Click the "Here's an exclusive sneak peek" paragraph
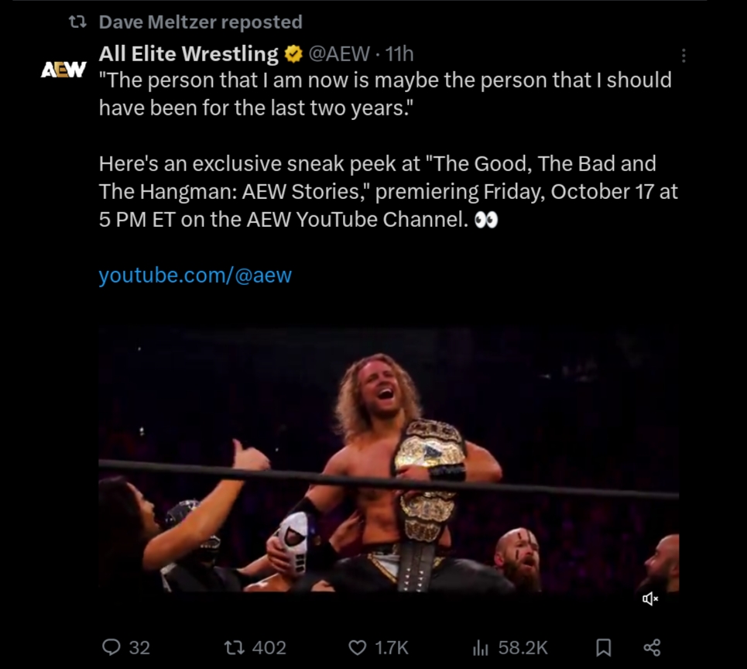 coord(377,191)
